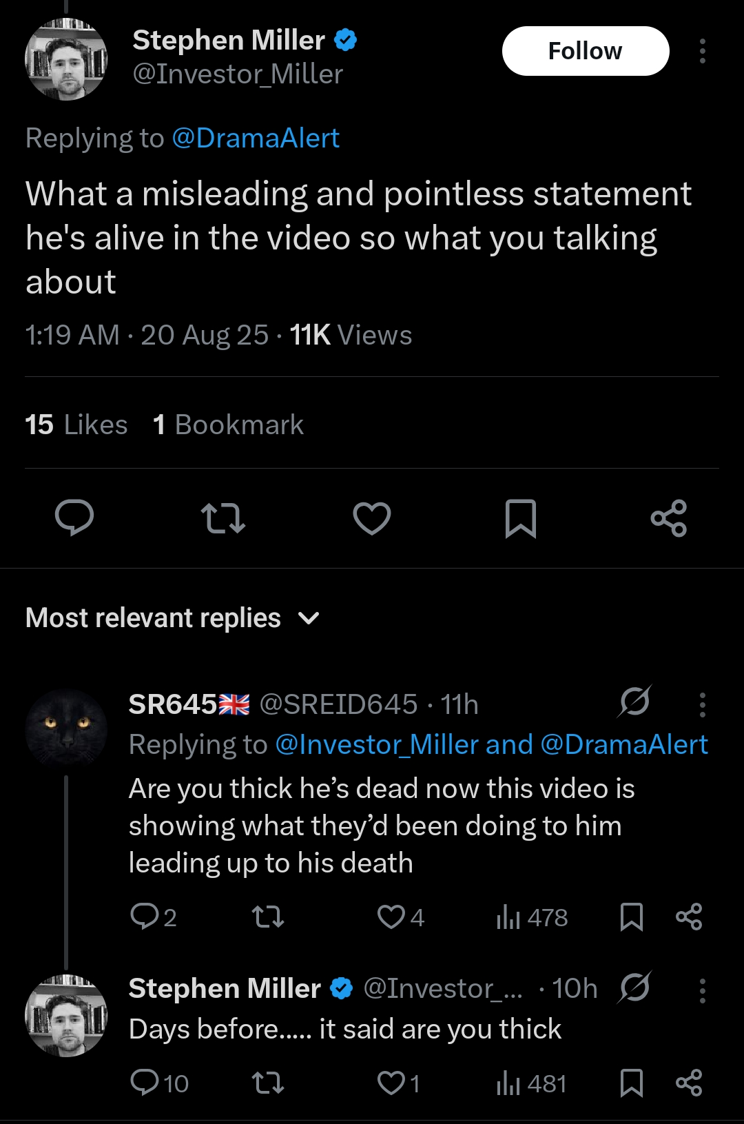The width and height of the screenshot is (744, 1124).
Task: Reply to SR645's comment
Action: tap(145, 917)
